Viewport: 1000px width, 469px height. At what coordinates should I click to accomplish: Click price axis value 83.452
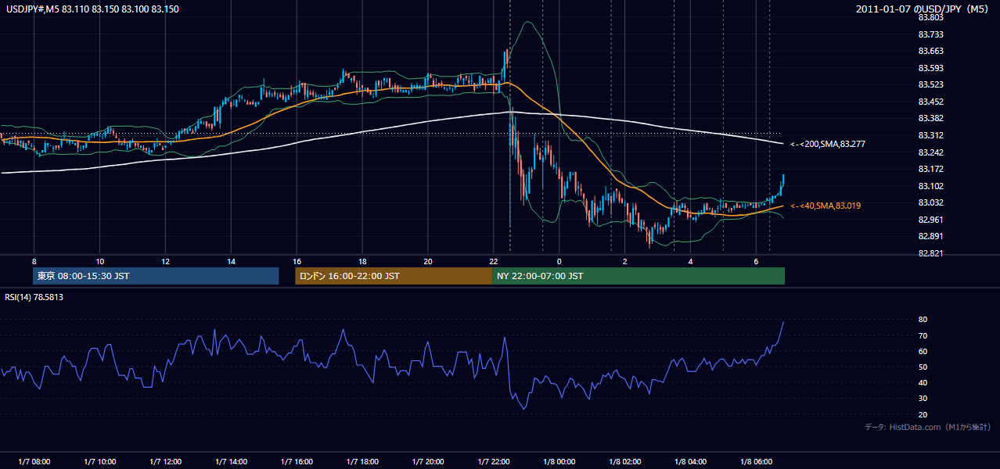[930, 102]
